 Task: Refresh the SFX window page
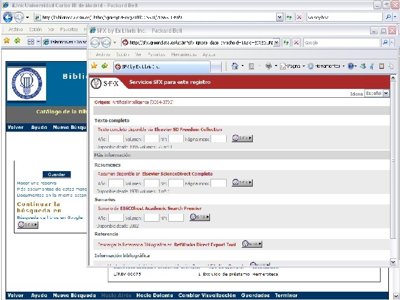[286, 42]
